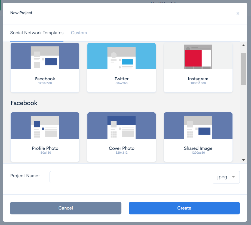251x225 pixels.
Task: Pick the Shared Image 1200x630 template
Action: [198, 137]
